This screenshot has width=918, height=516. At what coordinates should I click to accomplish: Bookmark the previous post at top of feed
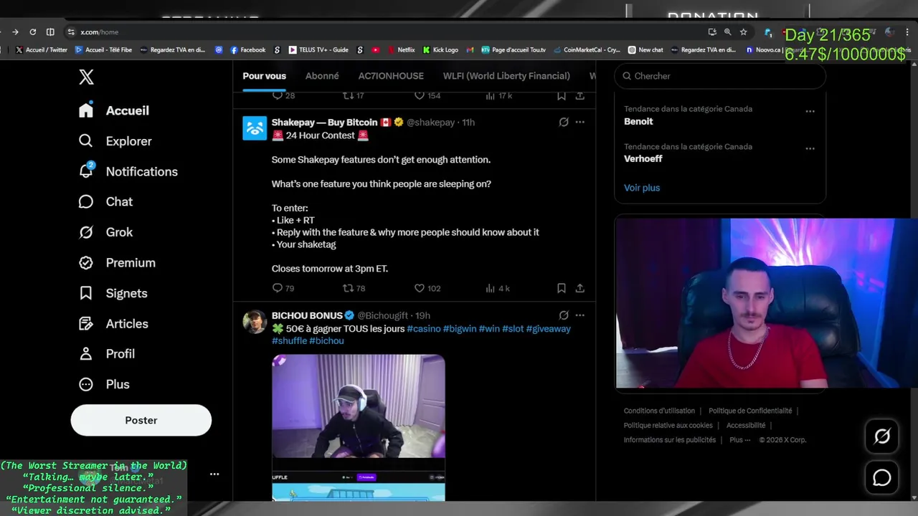[x=561, y=95]
